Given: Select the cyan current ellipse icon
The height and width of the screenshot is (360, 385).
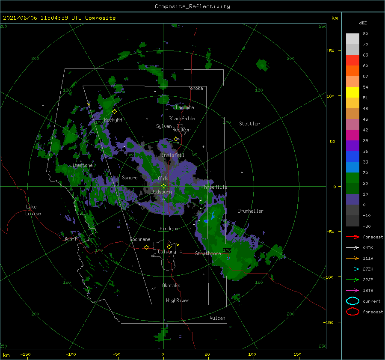Looking at the screenshot, I should click(352, 301).
